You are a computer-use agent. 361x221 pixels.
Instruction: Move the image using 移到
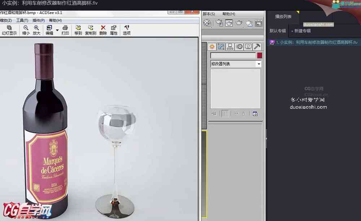click(78, 30)
